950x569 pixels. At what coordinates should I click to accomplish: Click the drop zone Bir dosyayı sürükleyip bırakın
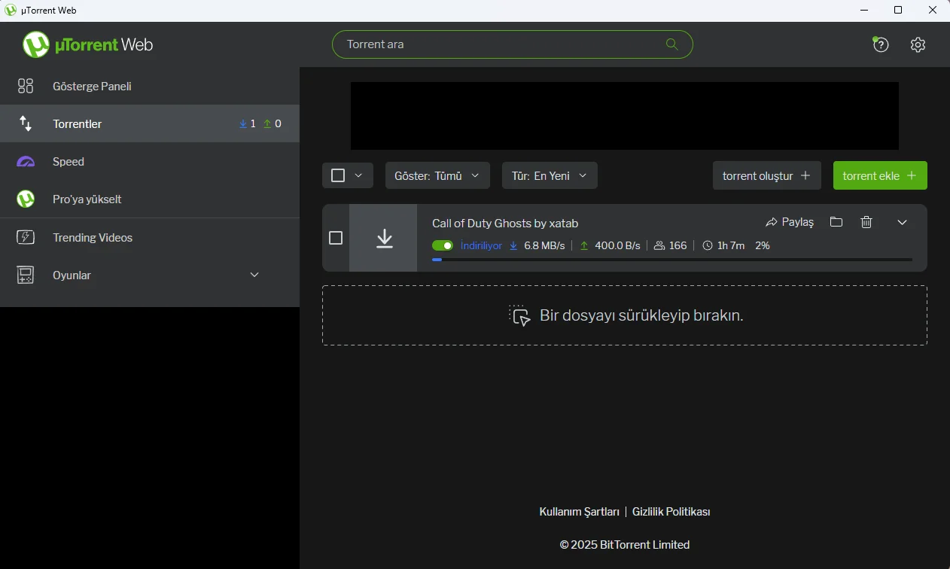click(625, 315)
